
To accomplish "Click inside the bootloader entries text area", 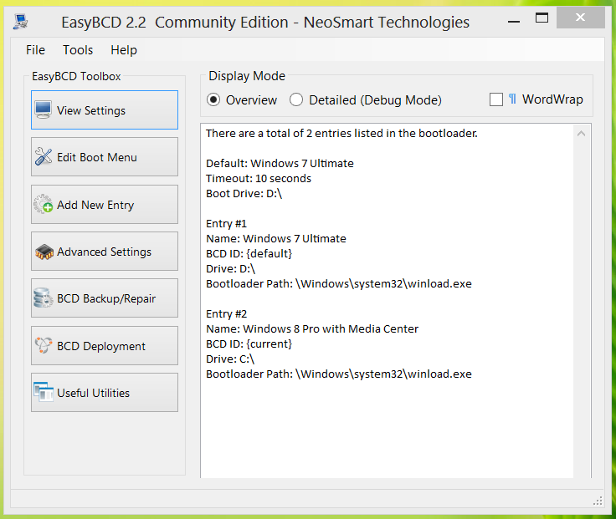I will pyautogui.click(x=385, y=418).
